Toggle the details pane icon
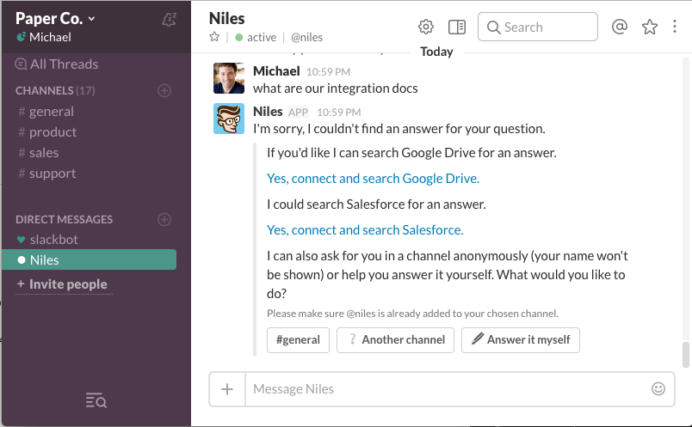 point(457,27)
